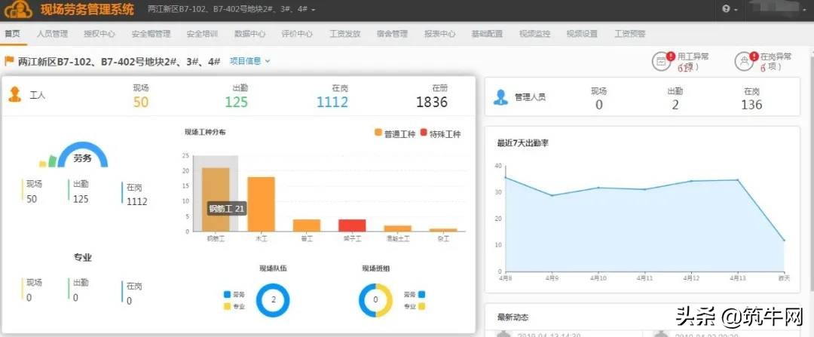Viewport: 814px width, 337px height.
Task: Go to 宿舍管理 tab
Action: tap(392, 34)
